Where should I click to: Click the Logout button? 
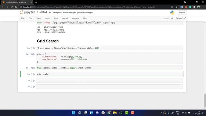pyautogui.click(x=182, y=13)
